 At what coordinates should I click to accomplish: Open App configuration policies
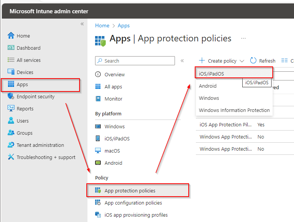coord(133,203)
